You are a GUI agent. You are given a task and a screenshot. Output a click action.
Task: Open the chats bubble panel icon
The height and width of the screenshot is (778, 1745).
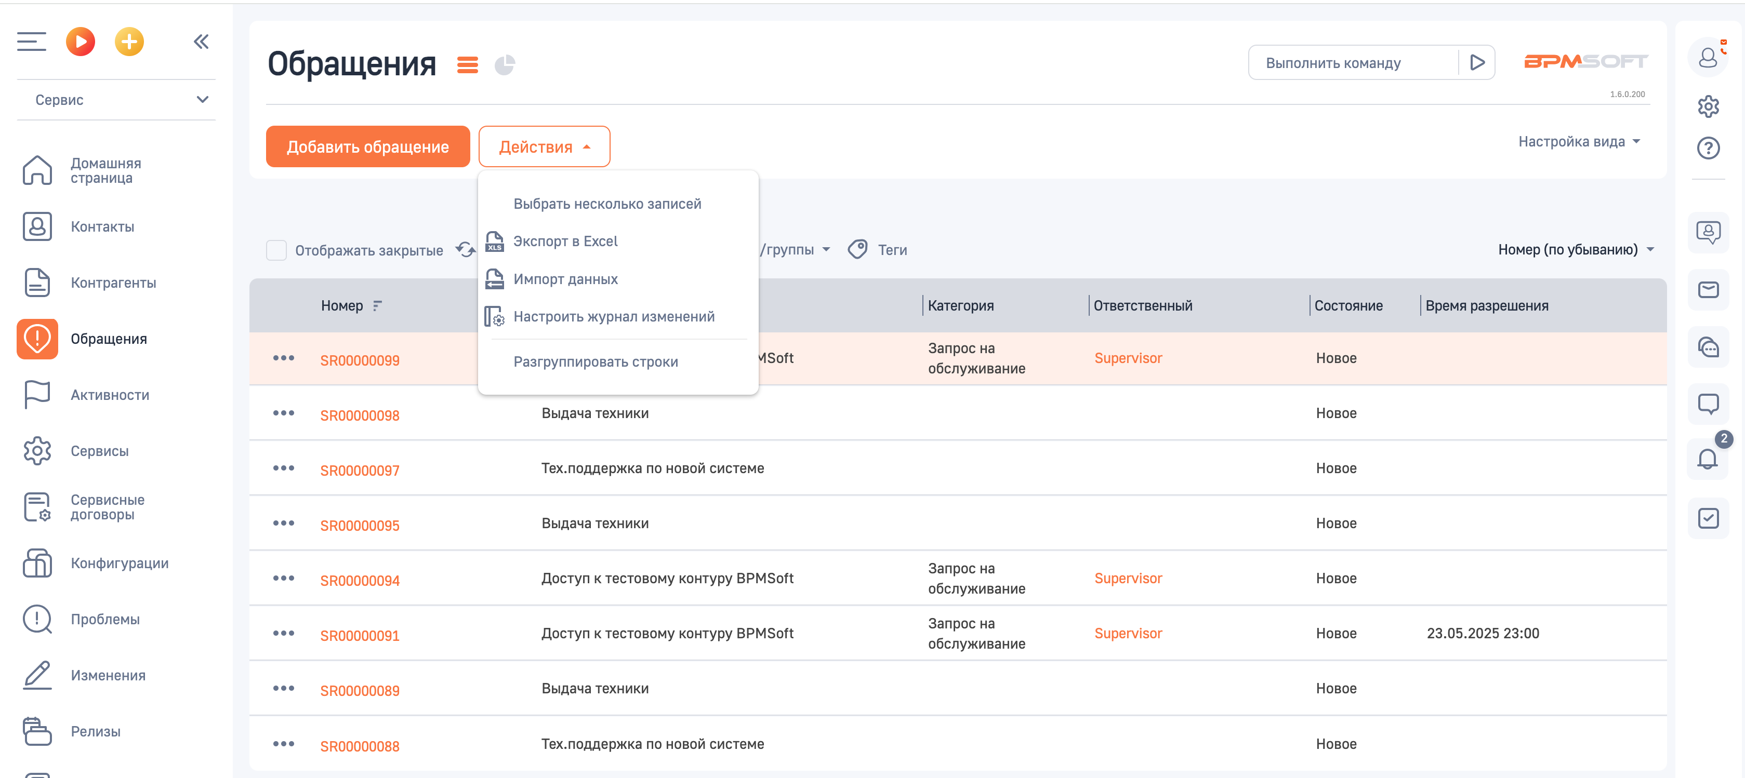click(x=1708, y=347)
